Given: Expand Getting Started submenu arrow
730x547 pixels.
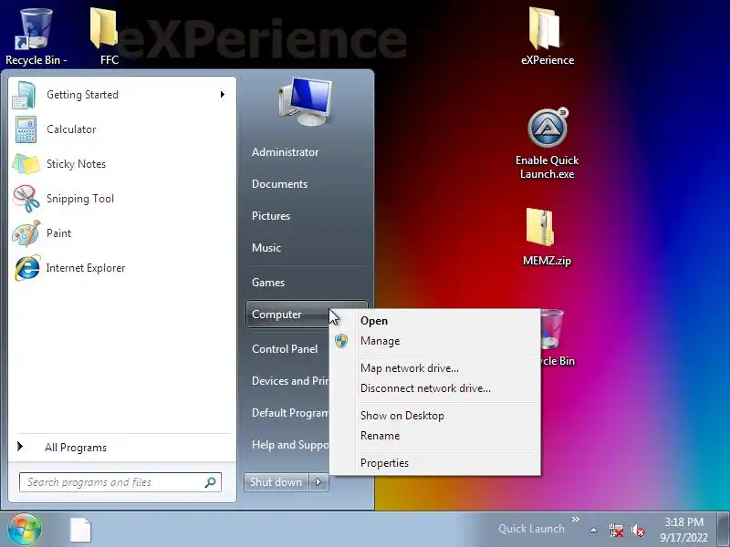Looking at the screenshot, I should (x=223, y=95).
